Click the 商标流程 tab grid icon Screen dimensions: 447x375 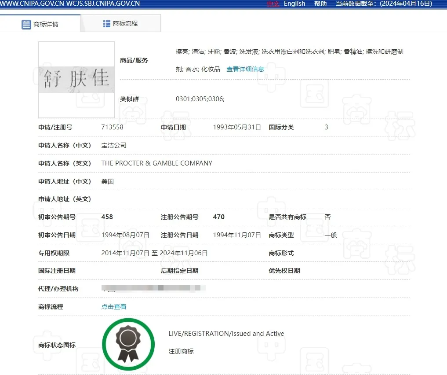tap(107, 24)
